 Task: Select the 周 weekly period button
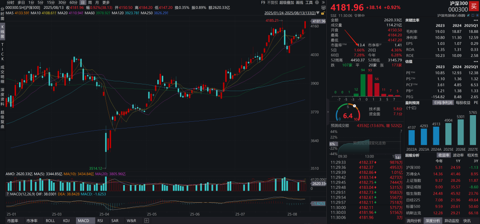click(x=90, y=2)
